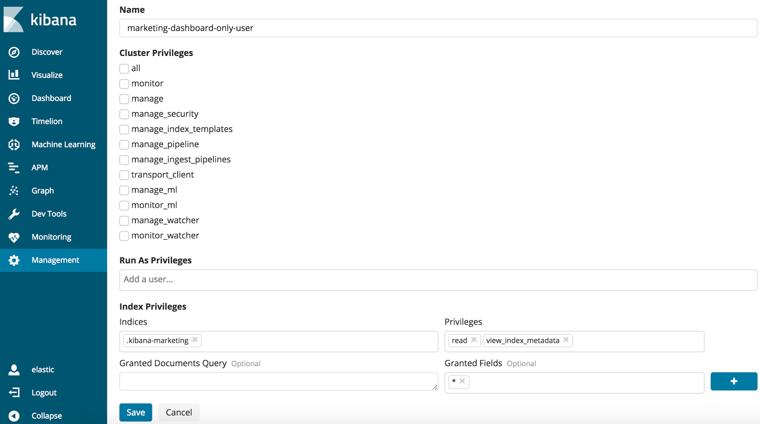Open the Indices multi-select field
The width and height of the screenshot is (760, 424).
[278, 341]
